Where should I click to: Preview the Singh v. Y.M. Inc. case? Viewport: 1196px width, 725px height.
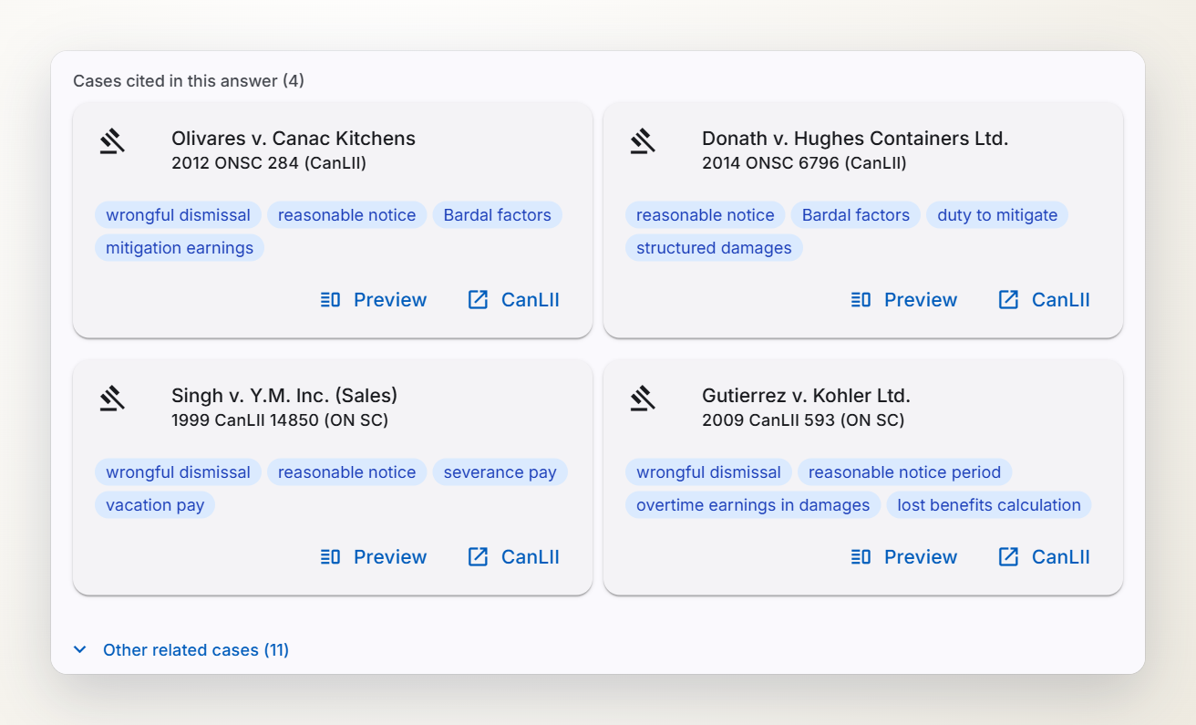coord(374,557)
